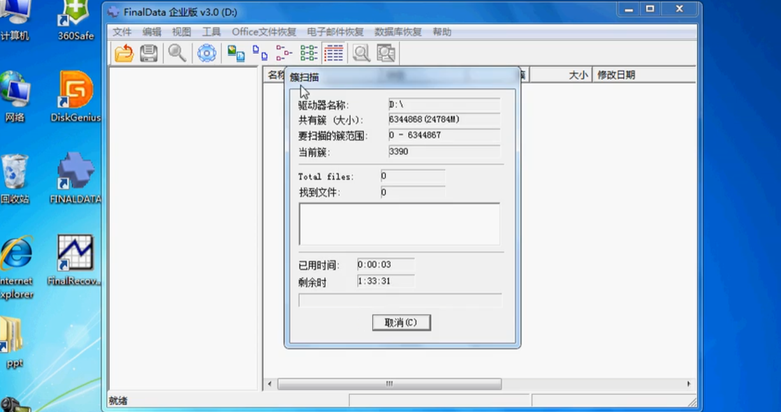Open the DiskGenius desktop shortcut
Screen dimensions: 781x412
(x=76, y=97)
